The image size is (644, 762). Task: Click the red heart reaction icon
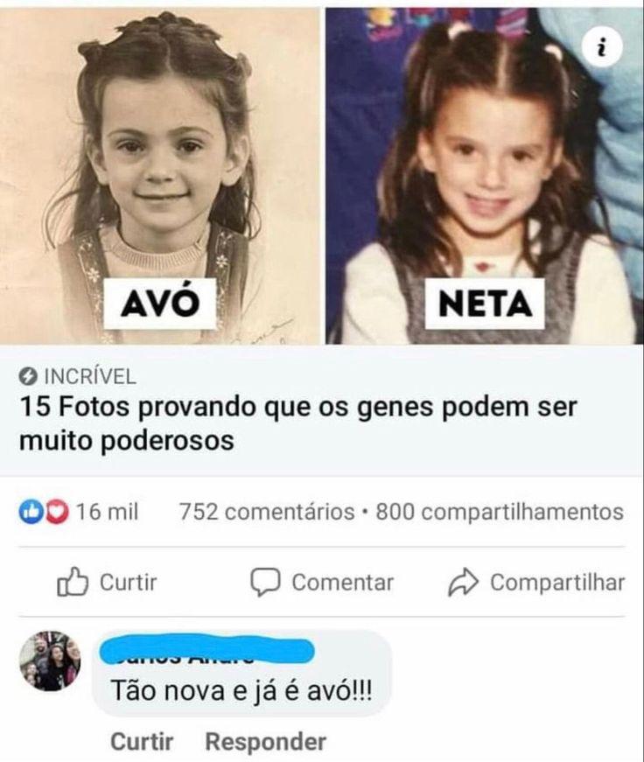point(58,512)
